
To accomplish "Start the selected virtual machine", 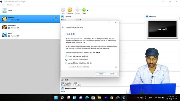I will [84, 11].
